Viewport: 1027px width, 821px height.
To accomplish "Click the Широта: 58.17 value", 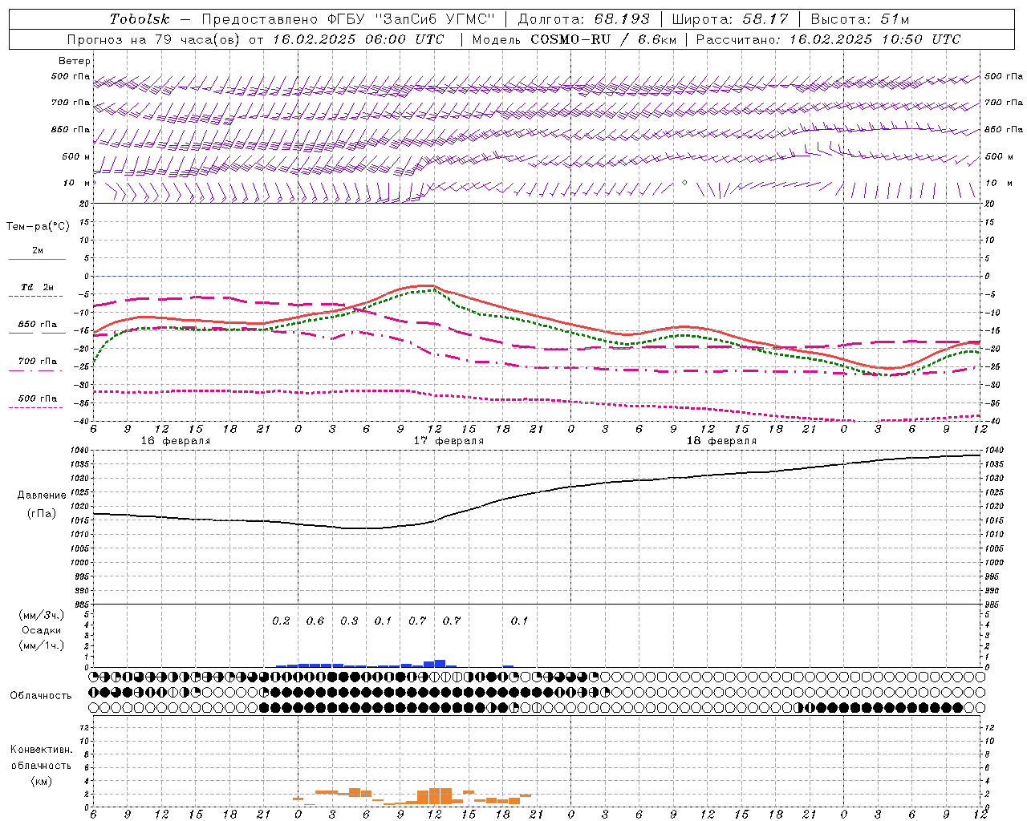I will click(x=729, y=19).
